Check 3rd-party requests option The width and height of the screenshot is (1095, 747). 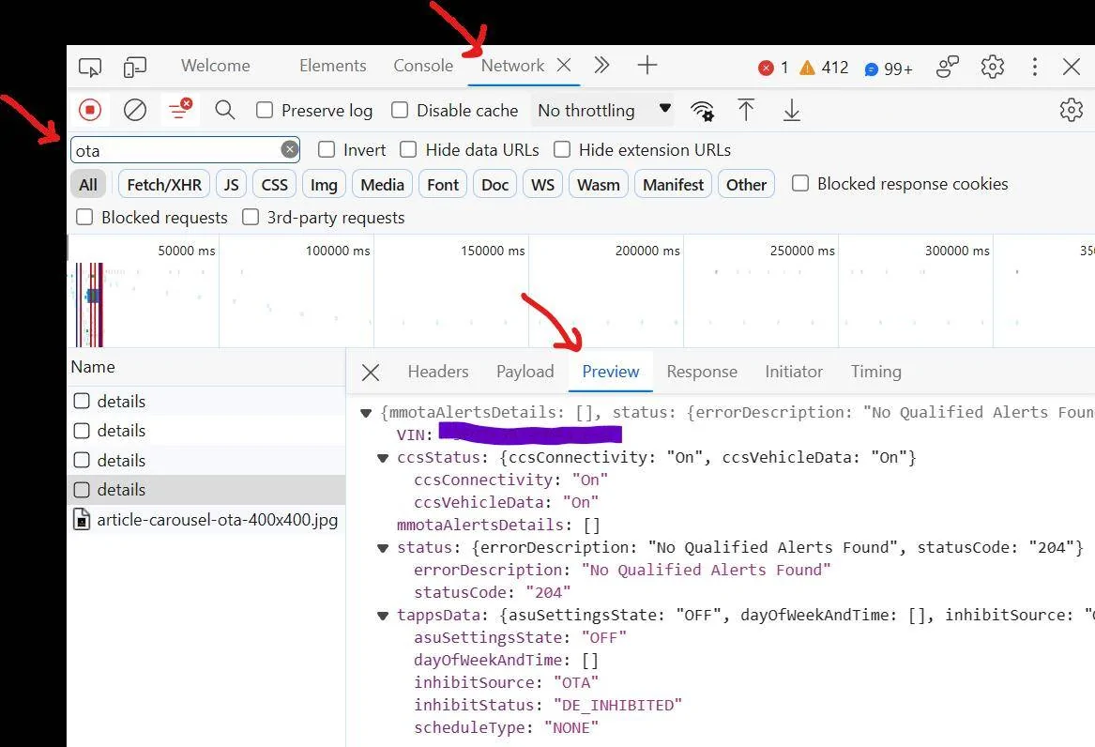tap(250, 217)
